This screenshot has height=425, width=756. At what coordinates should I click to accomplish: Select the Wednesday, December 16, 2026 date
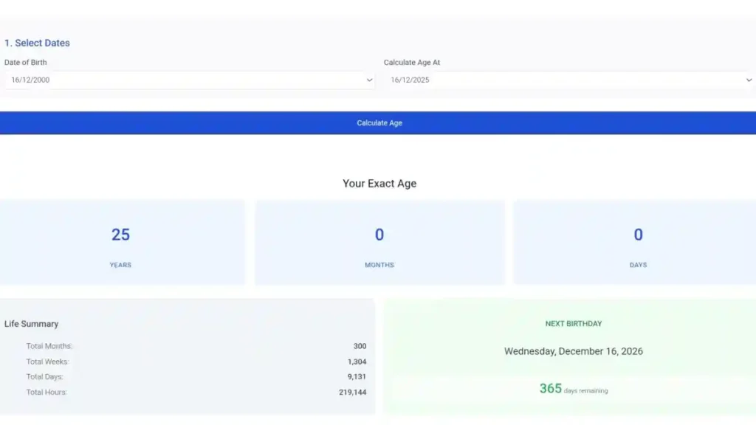click(574, 351)
